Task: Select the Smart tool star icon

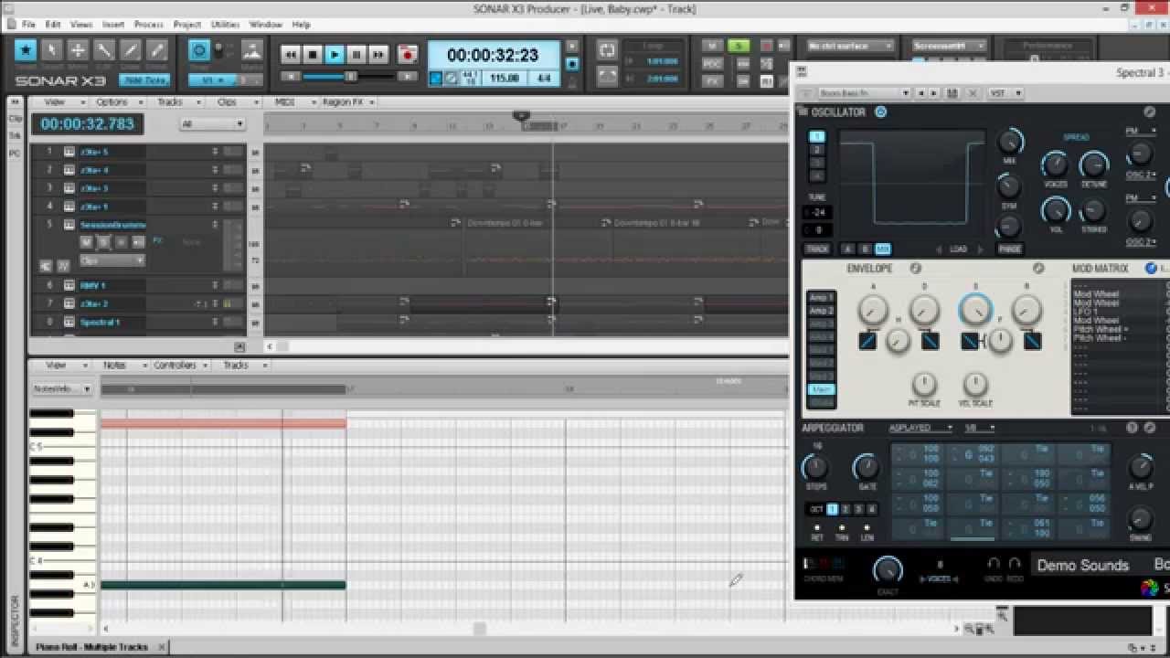Action: tap(27, 50)
